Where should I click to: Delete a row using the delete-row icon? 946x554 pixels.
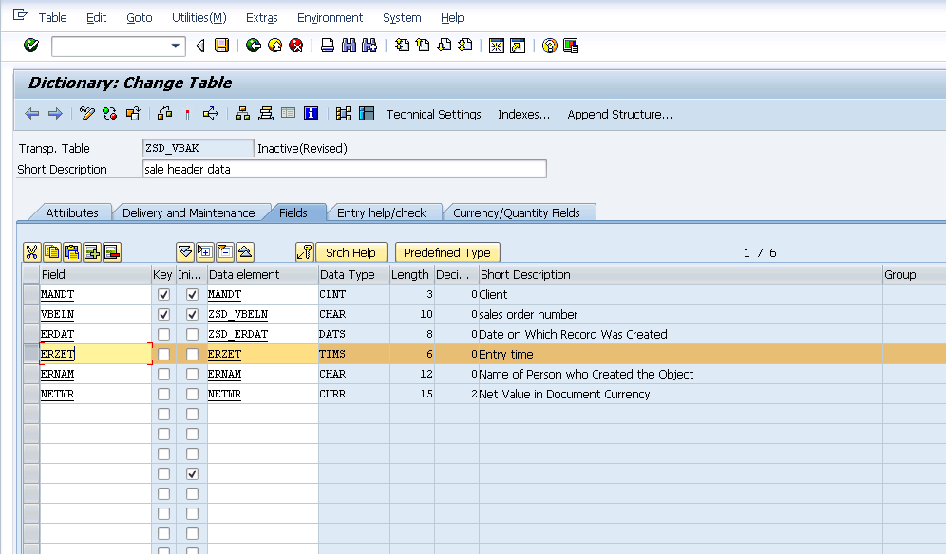tap(113, 251)
